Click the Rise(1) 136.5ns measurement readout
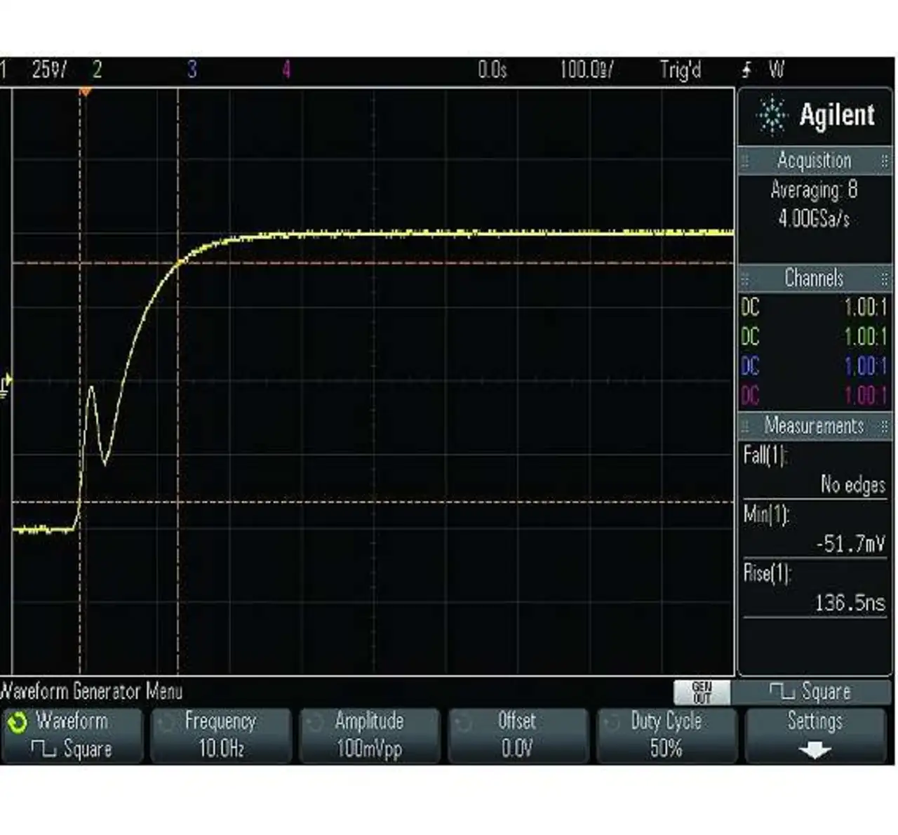898x835 pixels. 814,589
